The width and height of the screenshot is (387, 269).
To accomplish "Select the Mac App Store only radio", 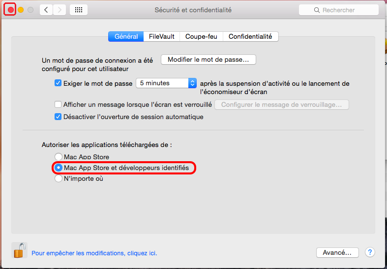I will coord(59,157).
